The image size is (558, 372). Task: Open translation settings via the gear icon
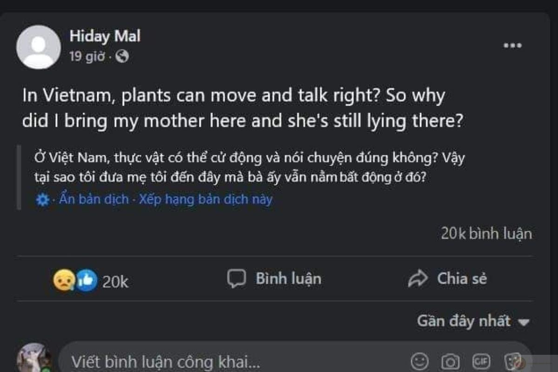point(42,199)
